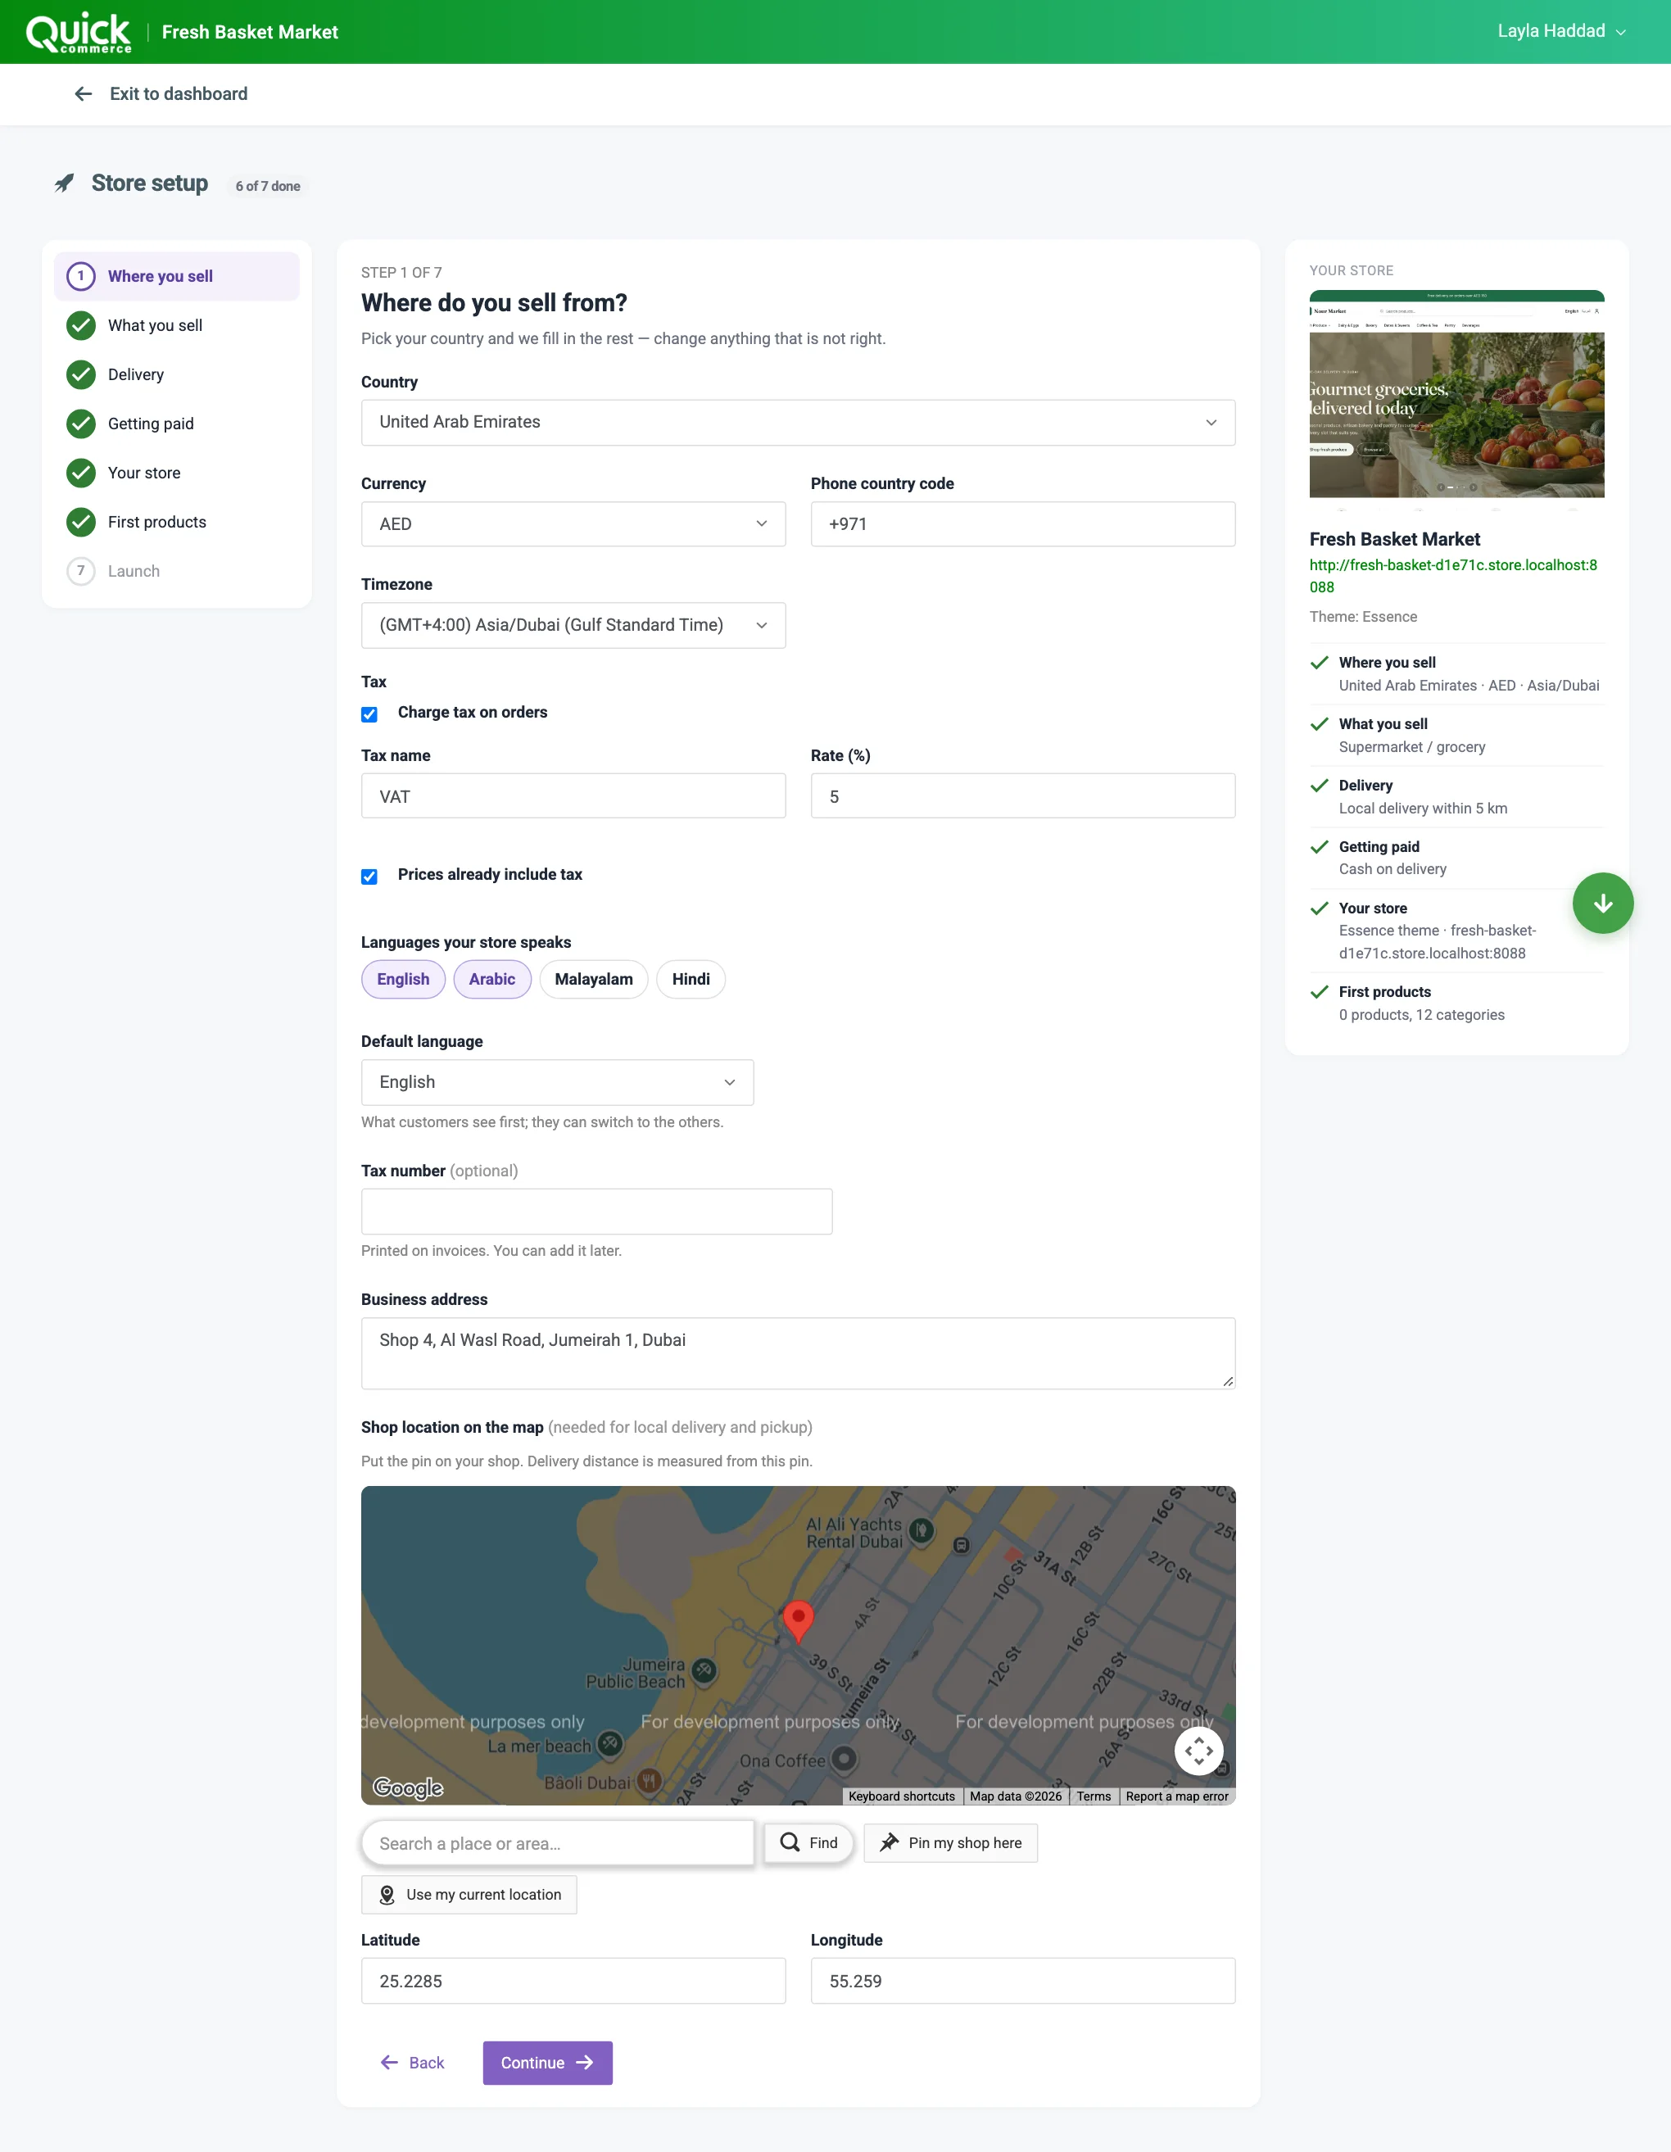Click the green checkmark beside What you sell step
1671x2152 pixels.
click(x=81, y=325)
